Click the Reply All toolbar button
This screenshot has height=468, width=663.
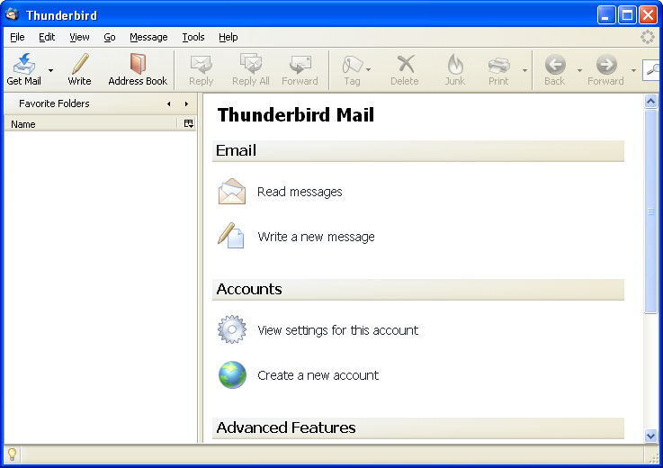251,69
